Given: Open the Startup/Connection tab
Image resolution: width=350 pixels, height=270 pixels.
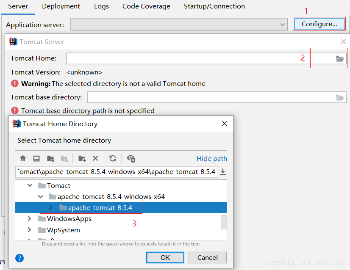Looking at the screenshot, I should (x=214, y=6).
